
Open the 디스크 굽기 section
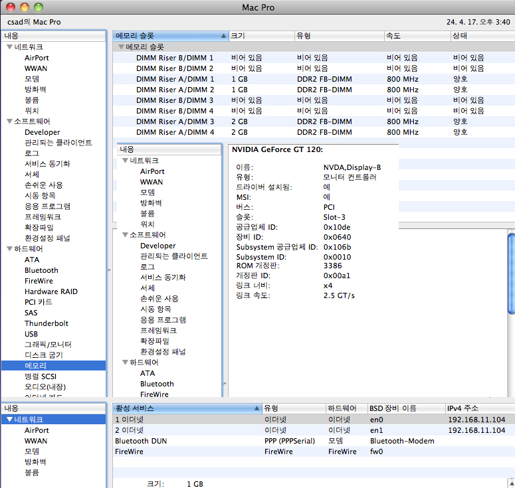(x=45, y=355)
